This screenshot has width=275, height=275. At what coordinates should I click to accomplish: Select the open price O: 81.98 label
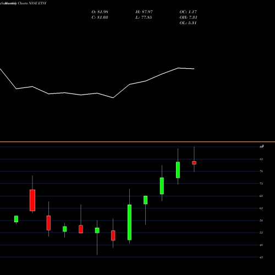point(100,12)
